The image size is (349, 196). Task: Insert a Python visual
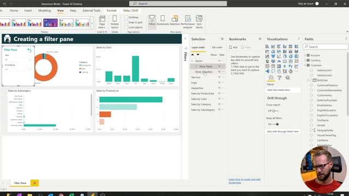click(291, 66)
